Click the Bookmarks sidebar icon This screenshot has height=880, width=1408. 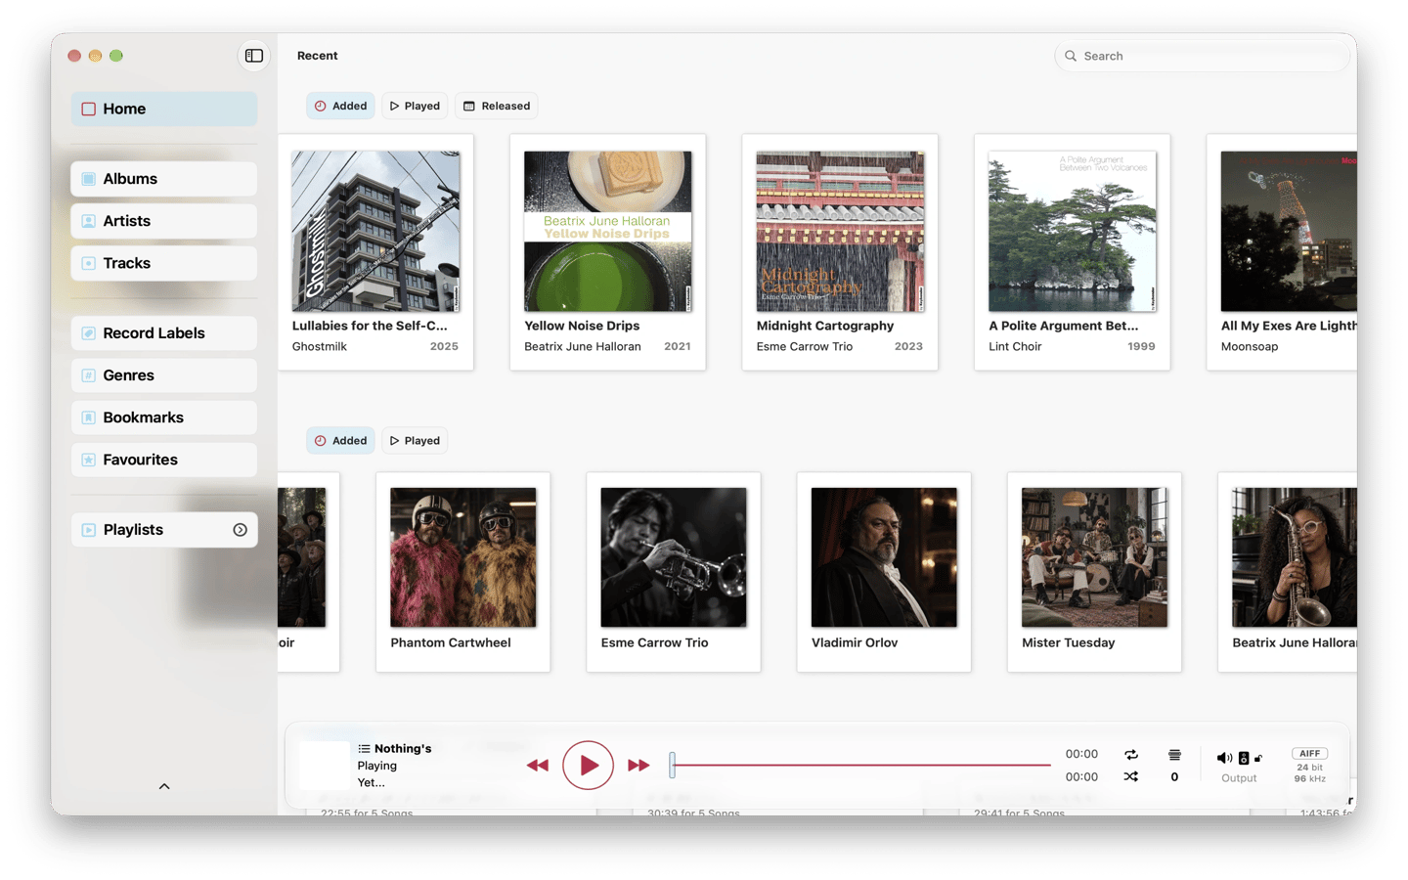89,418
